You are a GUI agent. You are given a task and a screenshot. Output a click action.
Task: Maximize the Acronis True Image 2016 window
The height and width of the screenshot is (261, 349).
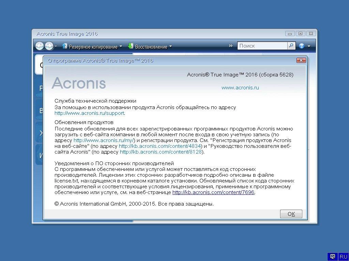[x=301, y=34]
